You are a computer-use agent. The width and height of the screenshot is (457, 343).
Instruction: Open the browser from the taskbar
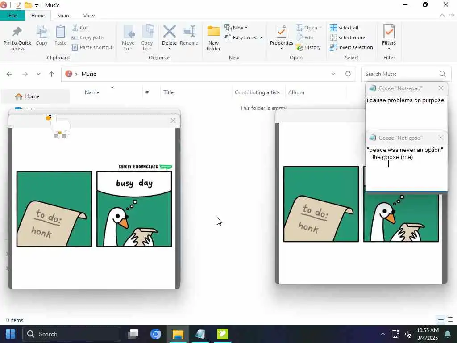pyautogui.click(x=155, y=334)
